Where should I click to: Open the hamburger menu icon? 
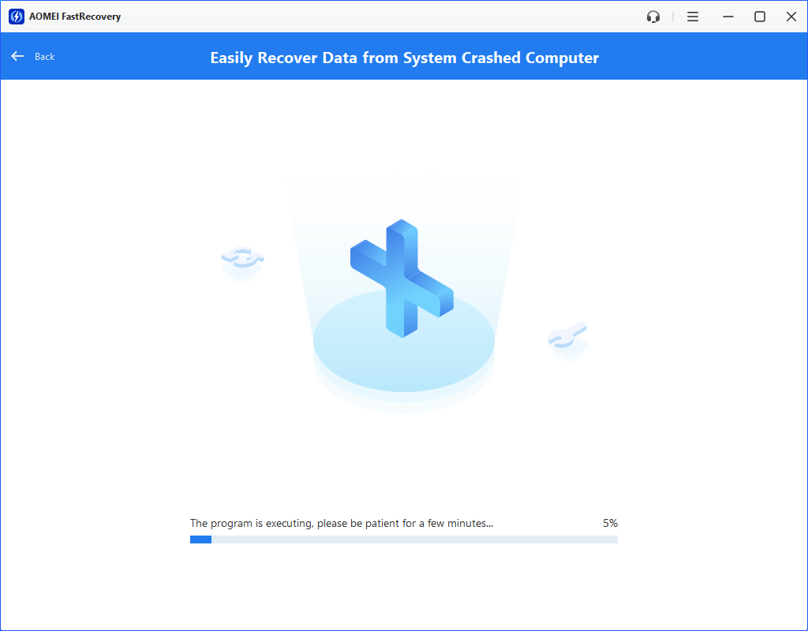pos(693,17)
